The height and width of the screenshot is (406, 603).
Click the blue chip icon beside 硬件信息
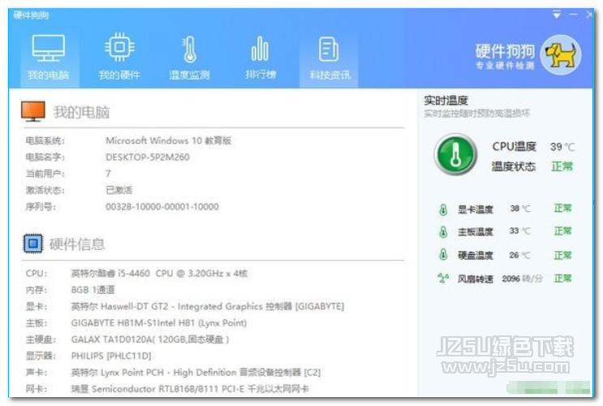33,244
